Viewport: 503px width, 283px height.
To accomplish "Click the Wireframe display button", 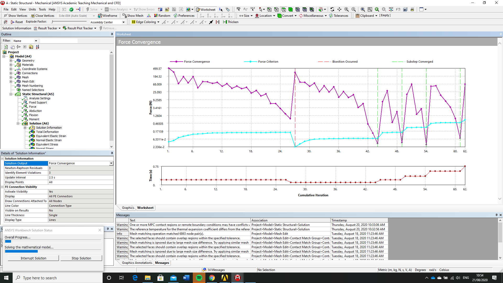I will [107, 16].
